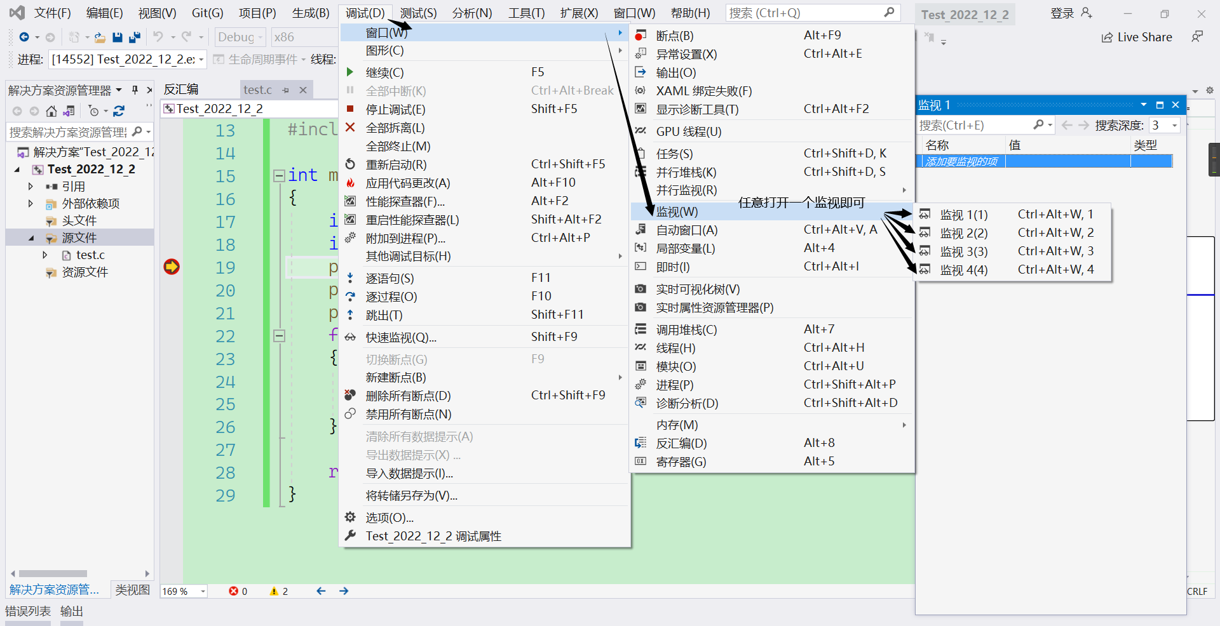Click the Save disk toolbar icon
Screen dimensions: 1220x626
pyautogui.click(x=118, y=37)
